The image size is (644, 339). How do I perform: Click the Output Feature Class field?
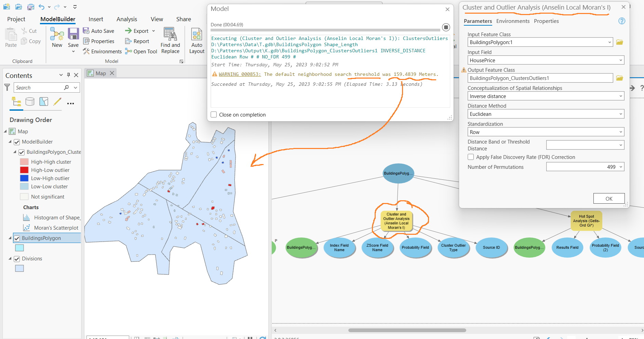point(540,78)
